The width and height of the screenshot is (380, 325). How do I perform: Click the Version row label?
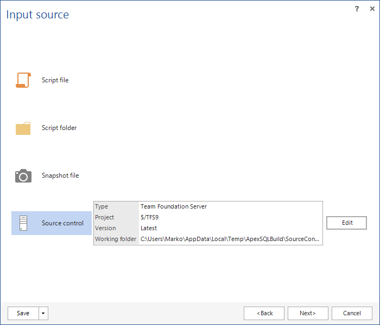[x=105, y=228]
